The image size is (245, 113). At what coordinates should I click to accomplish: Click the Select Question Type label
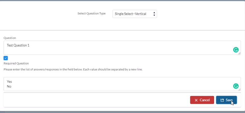92,13
